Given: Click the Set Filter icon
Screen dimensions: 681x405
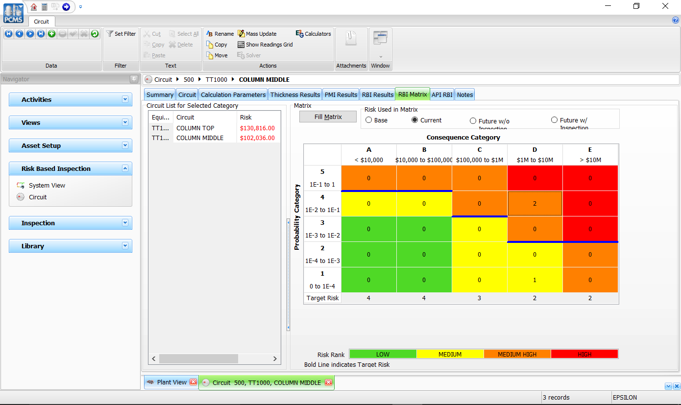Looking at the screenshot, I should [x=121, y=33].
